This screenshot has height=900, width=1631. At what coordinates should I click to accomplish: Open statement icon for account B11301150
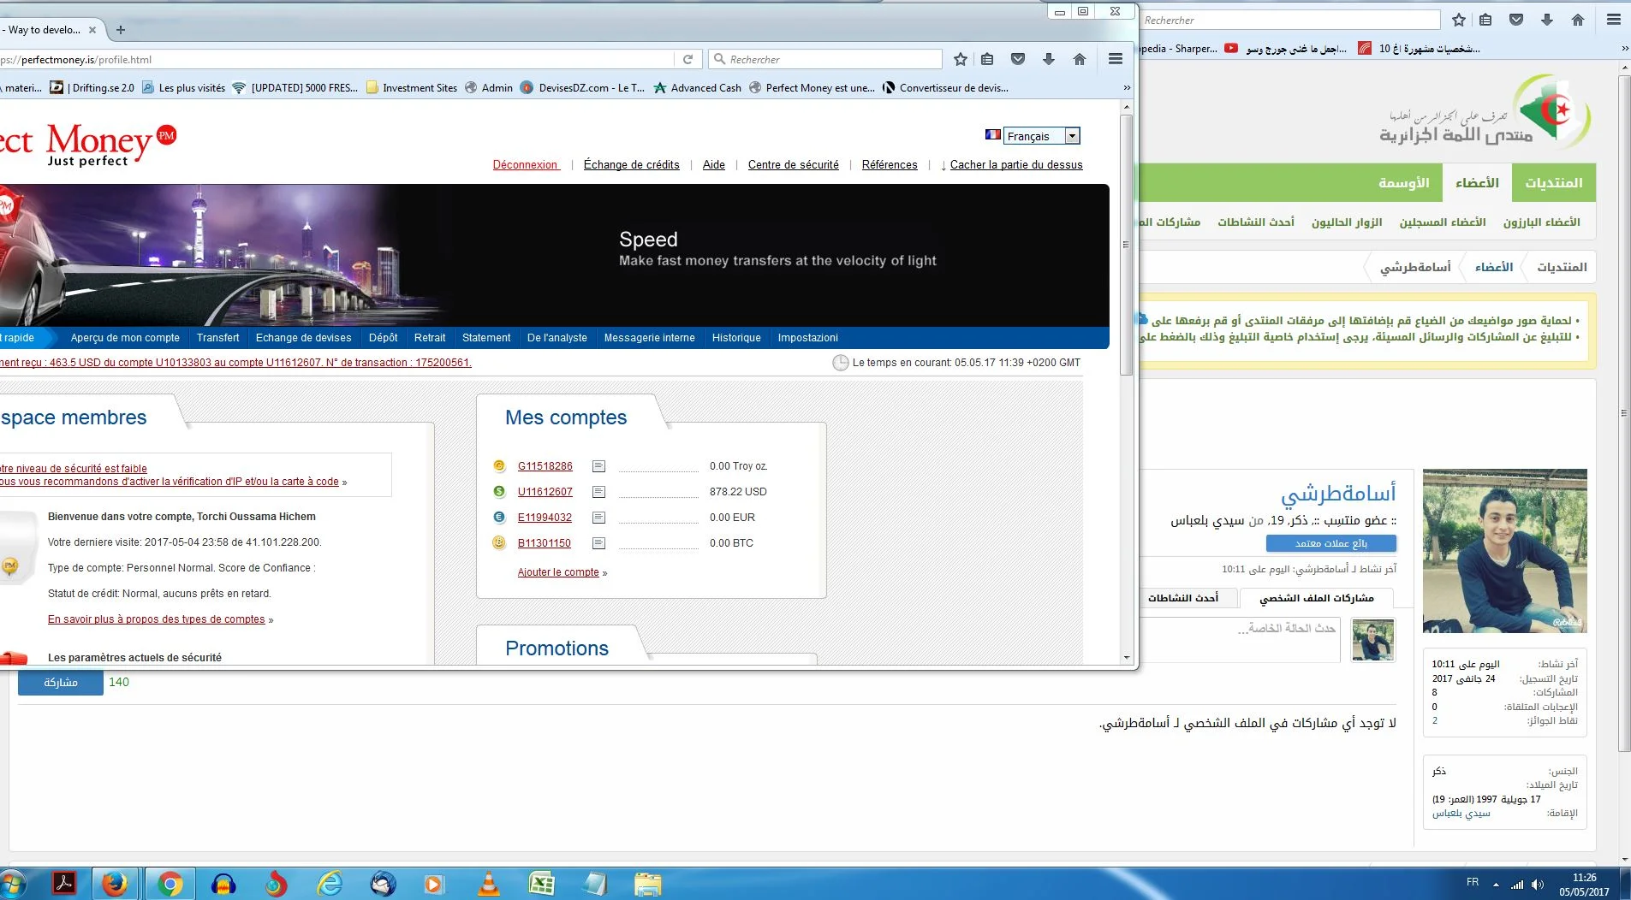tap(598, 543)
